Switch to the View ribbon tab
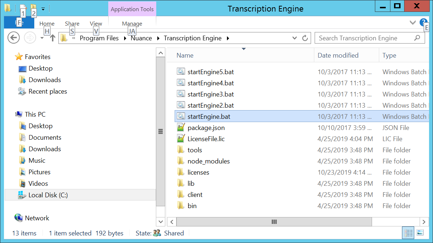The width and height of the screenshot is (433, 243). pos(96,23)
